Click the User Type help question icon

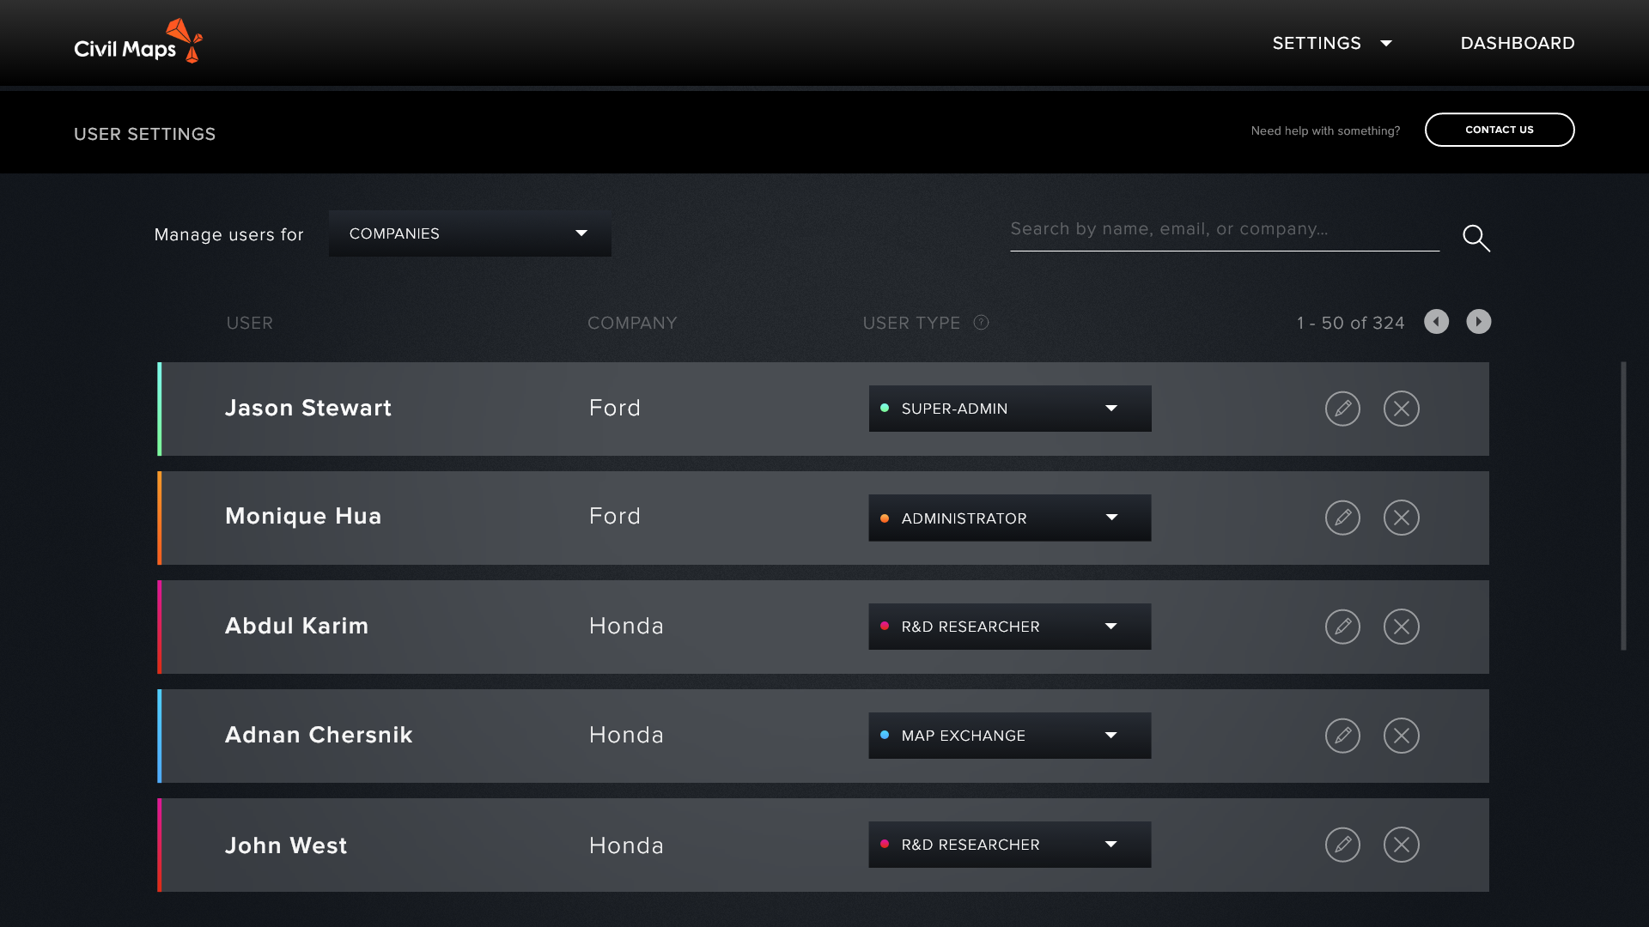tap(981, 323)
